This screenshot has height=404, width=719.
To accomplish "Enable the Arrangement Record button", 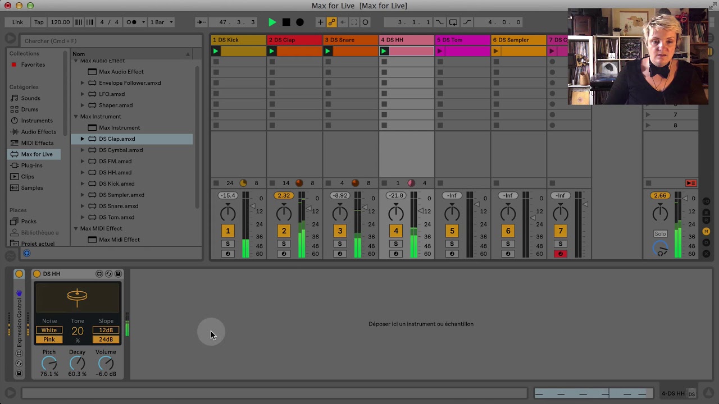I will click(x=300, y=22).
